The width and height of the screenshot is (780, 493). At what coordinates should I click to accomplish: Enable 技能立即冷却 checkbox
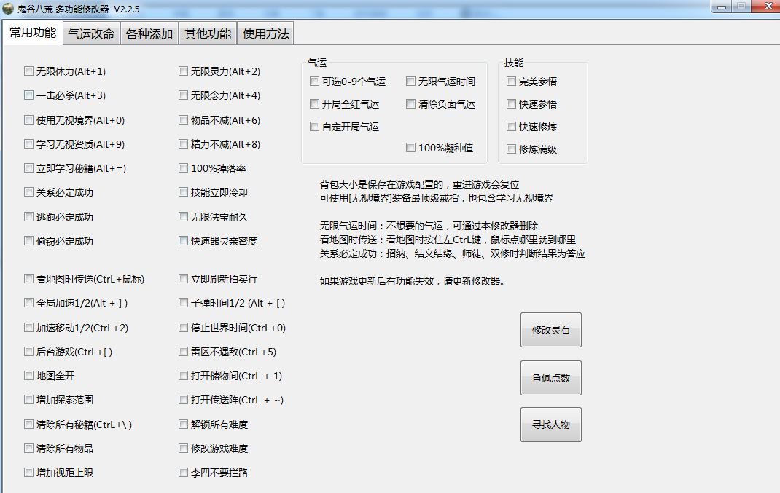pyautogui.click(x=184, y=192)
